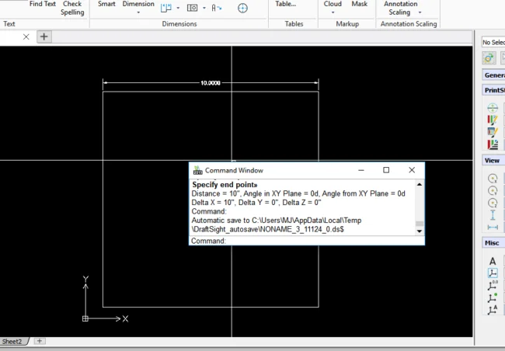Click the first PrintStyle property icon
505x351 pixels.
pos(492,108)
